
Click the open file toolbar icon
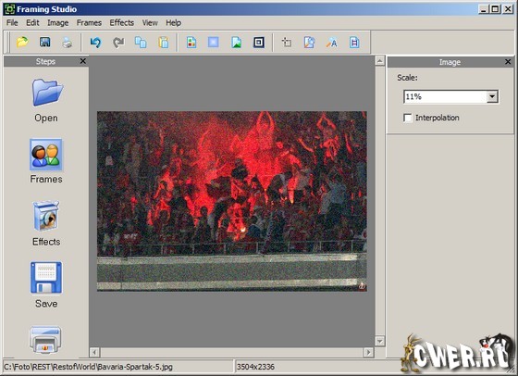click(22, 43)
